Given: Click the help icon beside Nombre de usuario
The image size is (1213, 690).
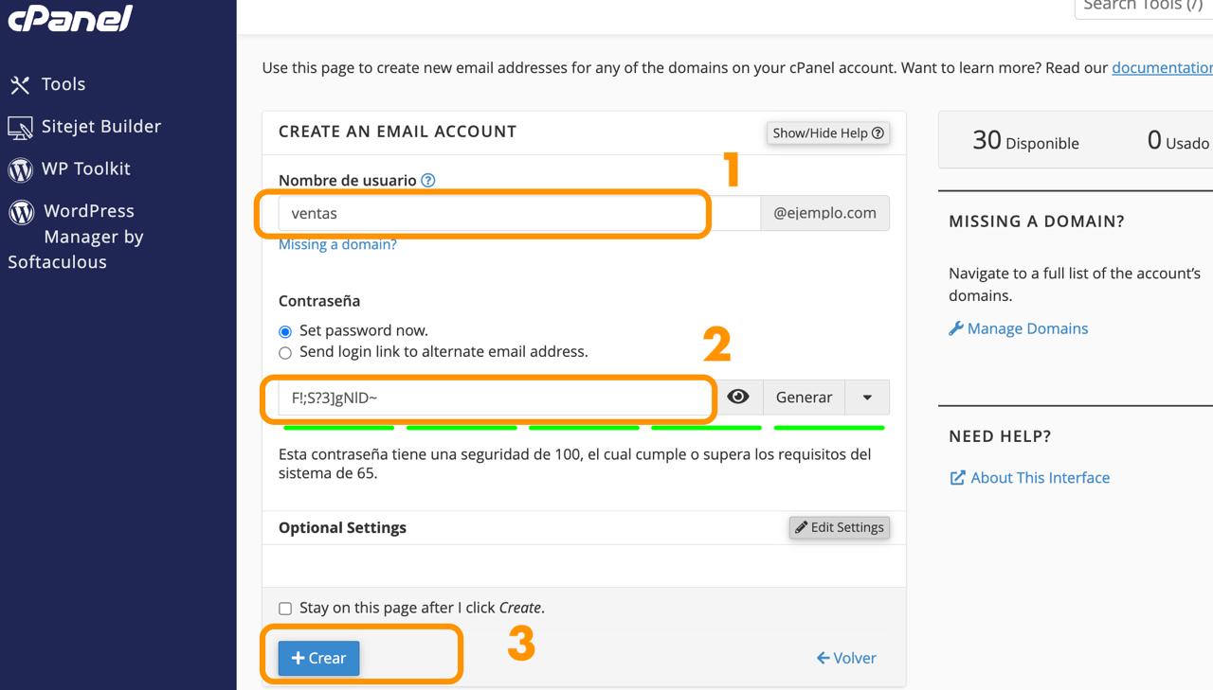Looking at the screenshot, I should click(428, 180).
